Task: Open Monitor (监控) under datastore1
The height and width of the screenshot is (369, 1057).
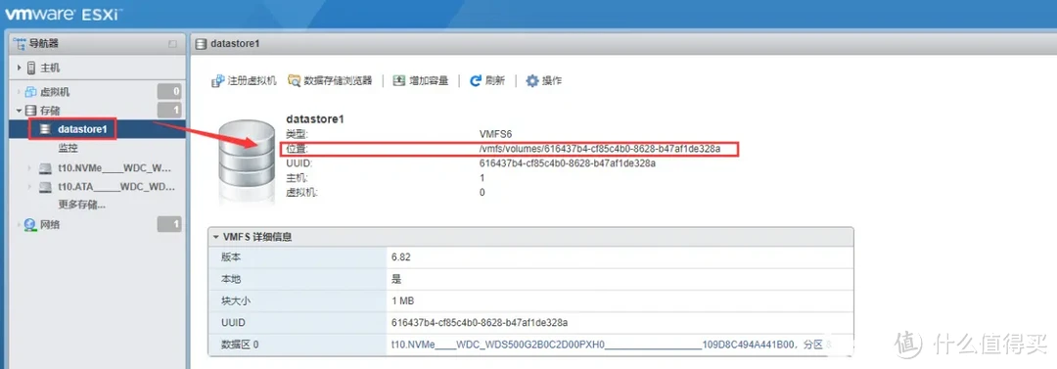Action: (x=69, y=149)
